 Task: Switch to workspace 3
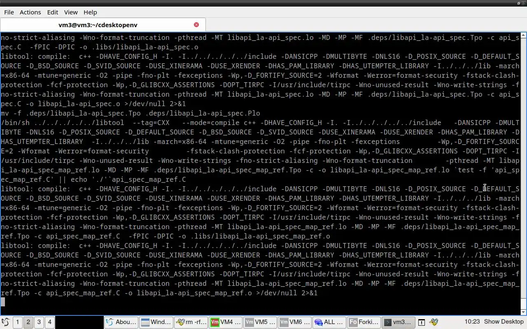[39, 322]
